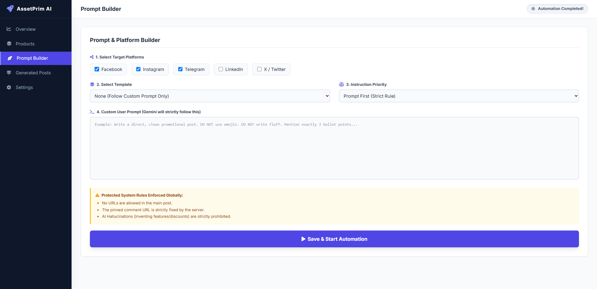Click the 'Protected System Rules Enforced Globally' label
This screenshot has height=289, width=597.
click(142, 195)
